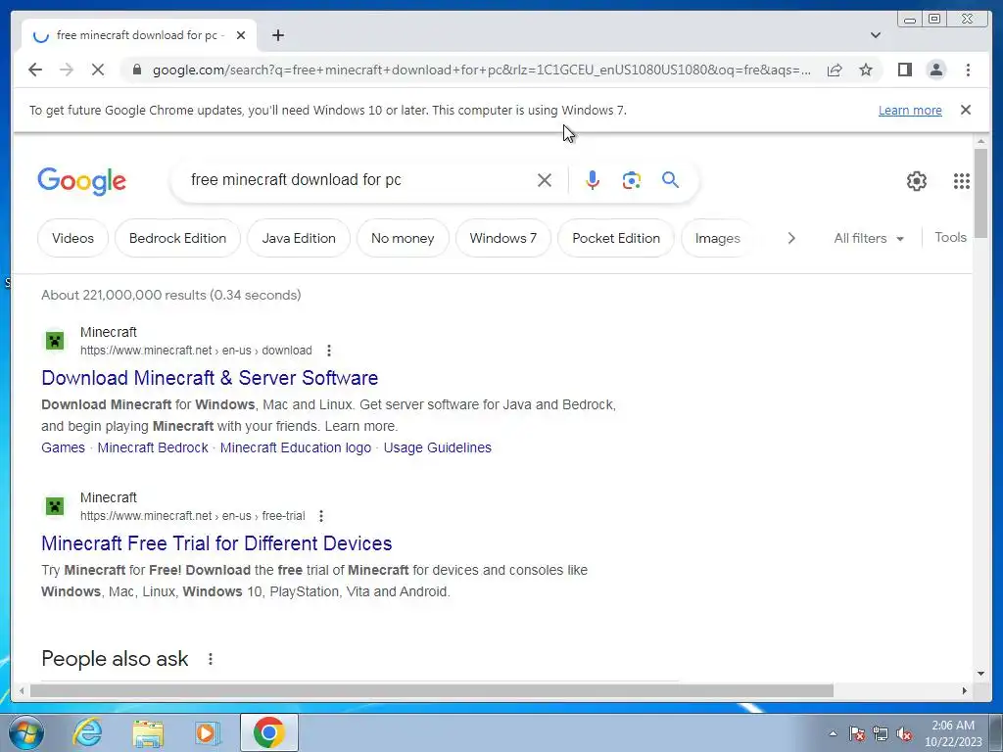Image resolution: width=1003 pixels, height=752 pixels.
Task: Click the Minecraft favicon of the download result
Action: (x=55, y=341)
